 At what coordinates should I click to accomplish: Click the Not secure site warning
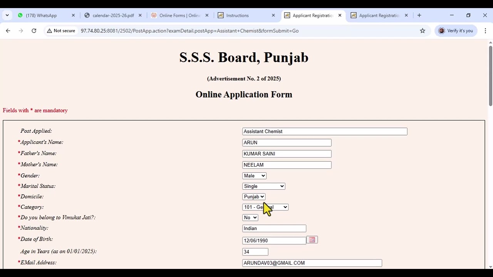tap(61, 31)
